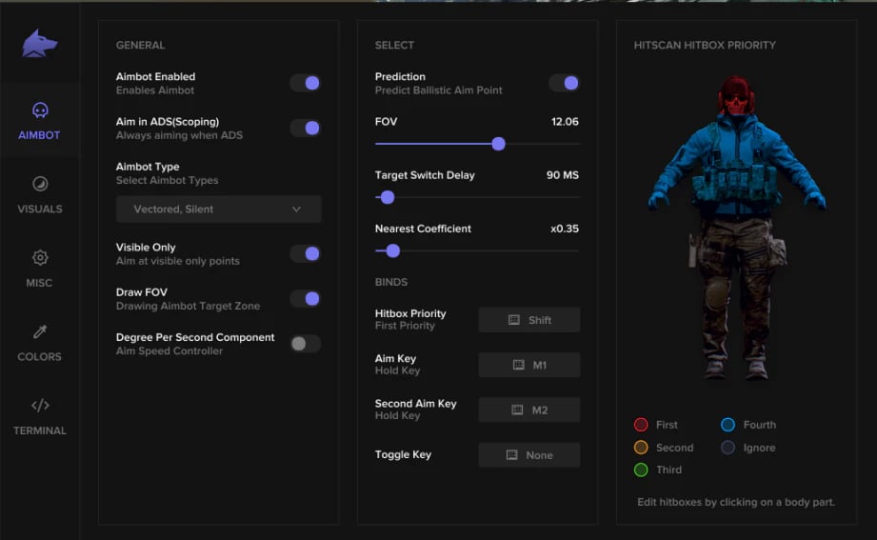The height and width of the screenshot is (540, 877).
Task: Switch to the MISC tab label
Action: [39, 283]
